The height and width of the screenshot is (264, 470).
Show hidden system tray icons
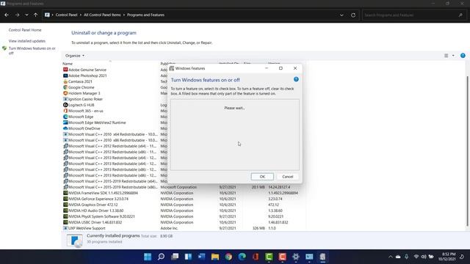coord(390,257)
